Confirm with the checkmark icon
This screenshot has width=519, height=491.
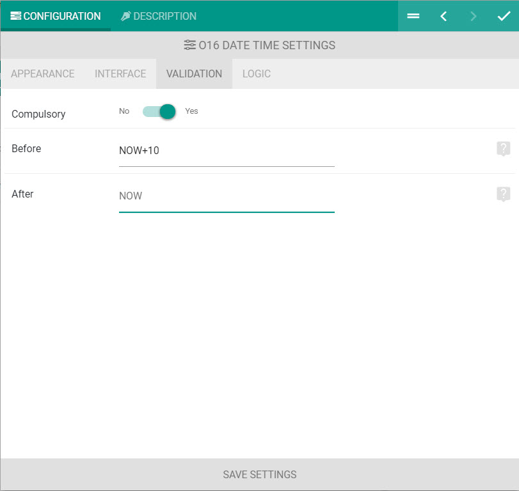click(x=504, y=16)
